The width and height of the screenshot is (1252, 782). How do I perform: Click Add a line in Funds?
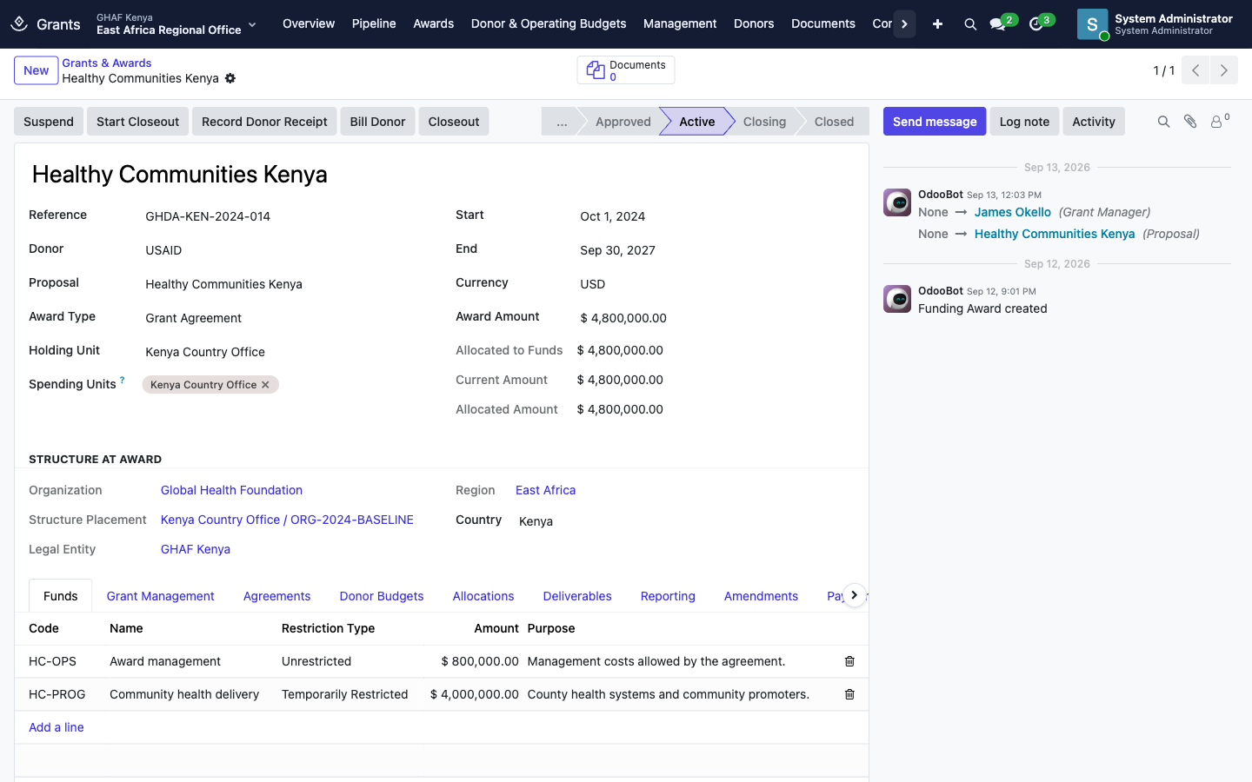click(x=57, y=727)
